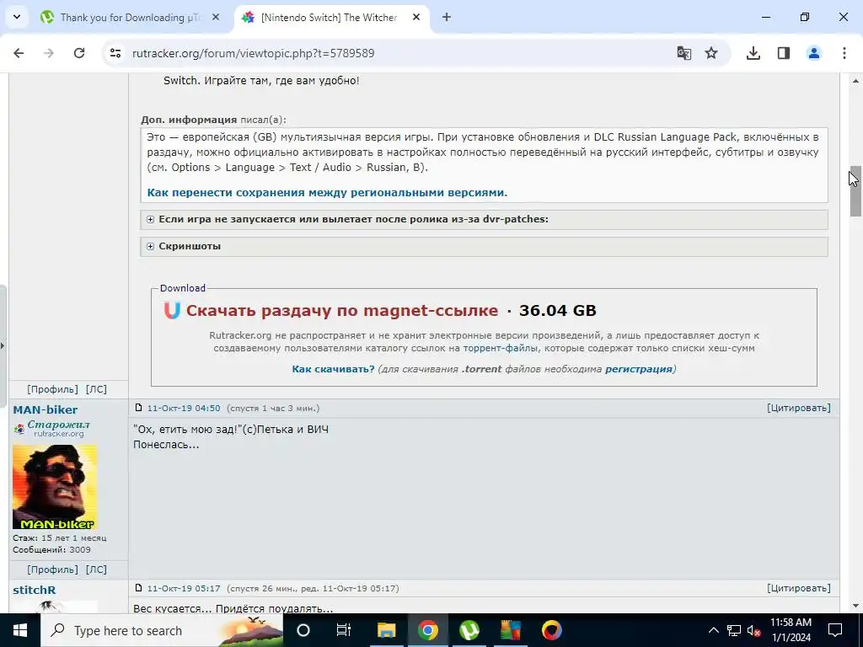Expand the dvr-patches spoiler section
This screenshot has height=647, width=863.
click(x=485, y=220)
